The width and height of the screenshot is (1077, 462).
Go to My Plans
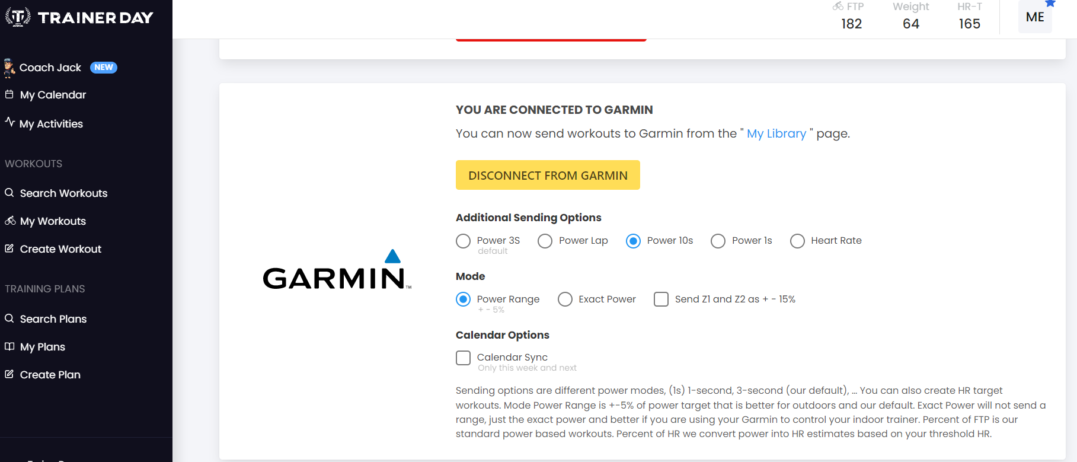pyautogui.click(x=43, y=347)
